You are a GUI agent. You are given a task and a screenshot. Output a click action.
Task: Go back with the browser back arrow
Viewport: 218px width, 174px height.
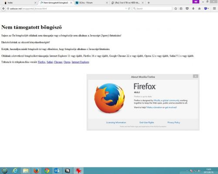pyautogui.click(x=3, y=9)
